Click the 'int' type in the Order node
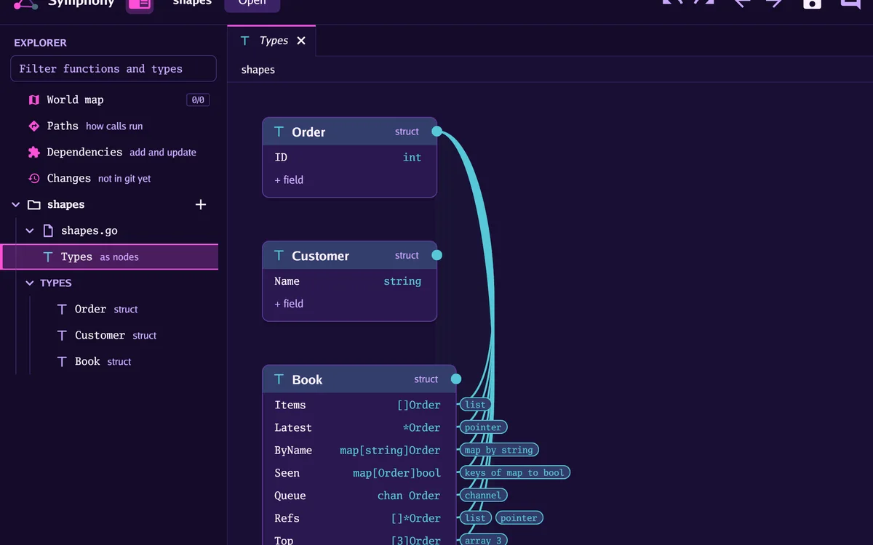Viewport: 873px width, 545px height. click(412, 157)
